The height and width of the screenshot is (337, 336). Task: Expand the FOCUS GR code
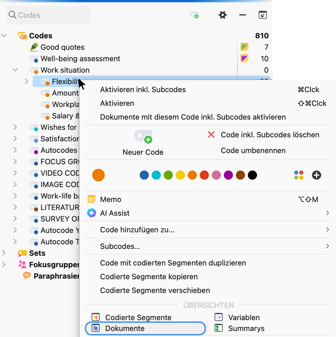tap(15, 161)
